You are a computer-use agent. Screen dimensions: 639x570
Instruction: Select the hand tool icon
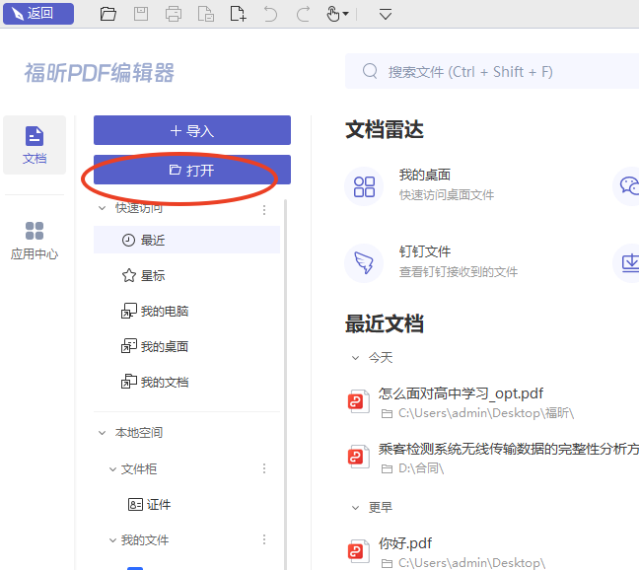pos(333,14)
